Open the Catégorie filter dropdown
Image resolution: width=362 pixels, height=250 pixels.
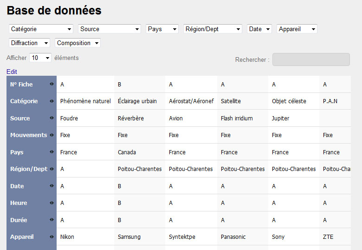41,29
